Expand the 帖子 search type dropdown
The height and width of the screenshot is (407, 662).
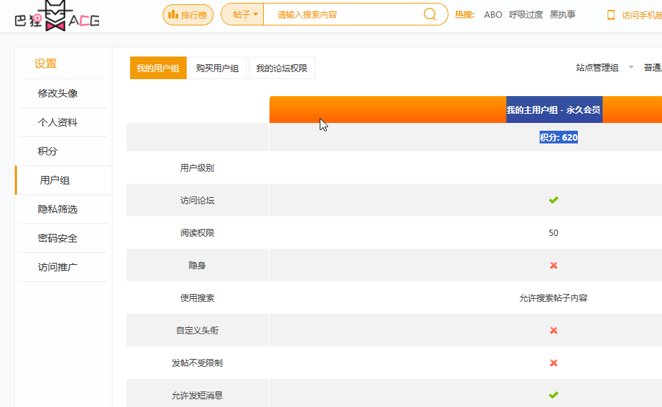pyautogui.click(x=243, y=14)
